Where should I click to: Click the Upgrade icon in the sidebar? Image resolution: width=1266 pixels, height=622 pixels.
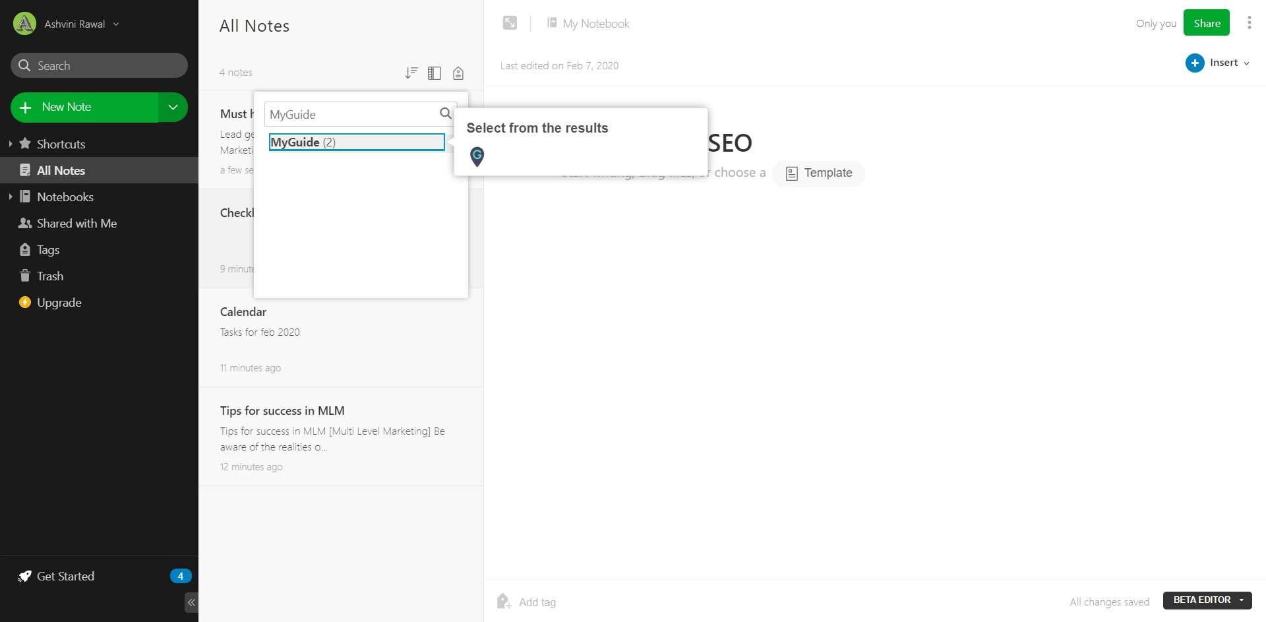tap(24, 302)
